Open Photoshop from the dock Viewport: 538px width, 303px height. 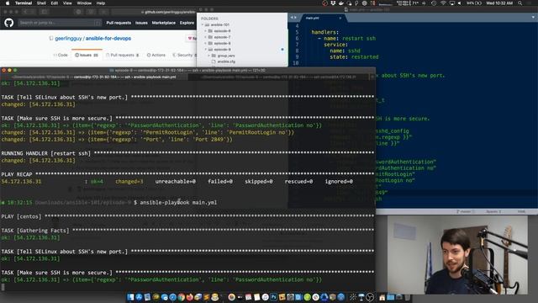tap(273, 297)
